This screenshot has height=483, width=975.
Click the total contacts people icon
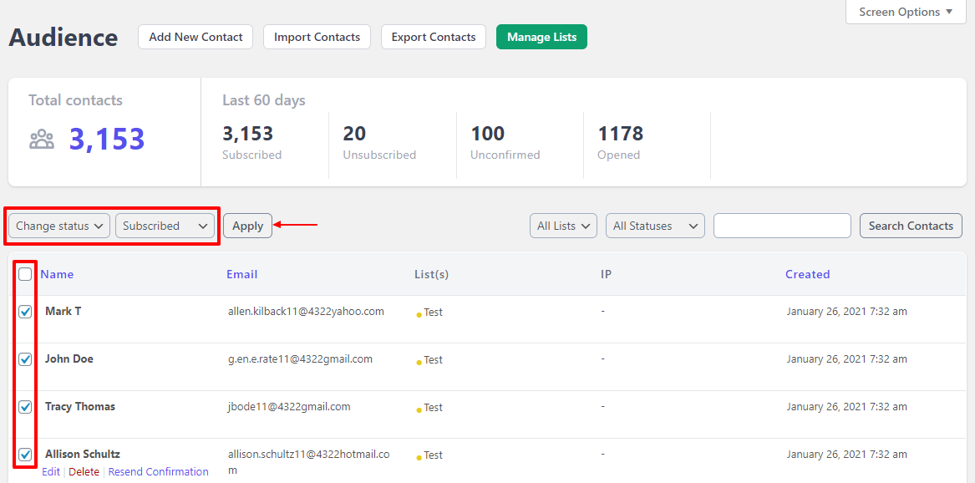tap(42, 140)
